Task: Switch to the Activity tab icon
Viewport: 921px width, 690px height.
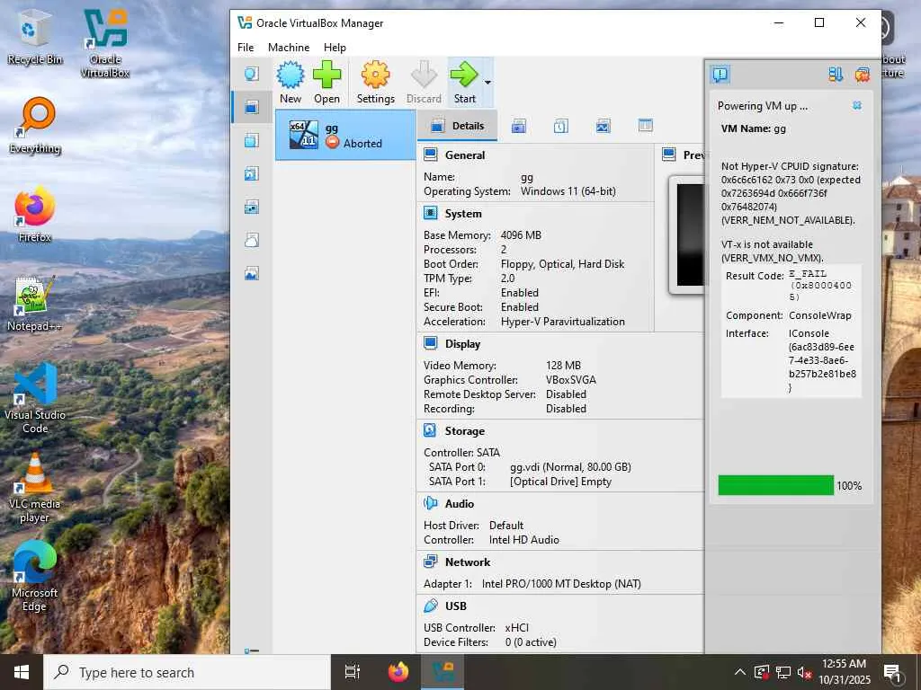Action: 604,126
